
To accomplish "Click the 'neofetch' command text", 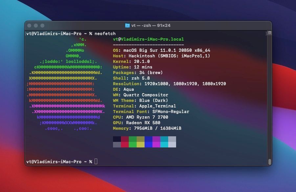I will [x=105, y=33].
